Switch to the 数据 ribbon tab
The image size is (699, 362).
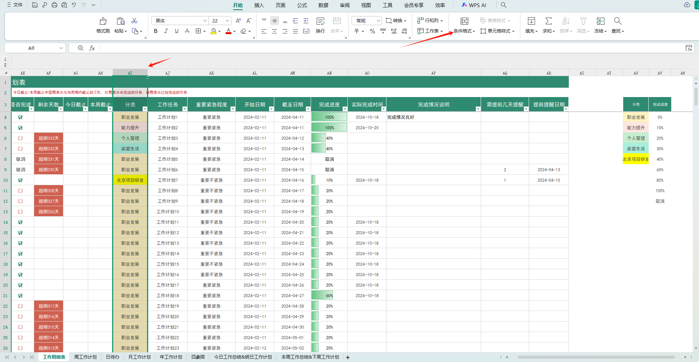pyautogui.click(x=323, y=5)
